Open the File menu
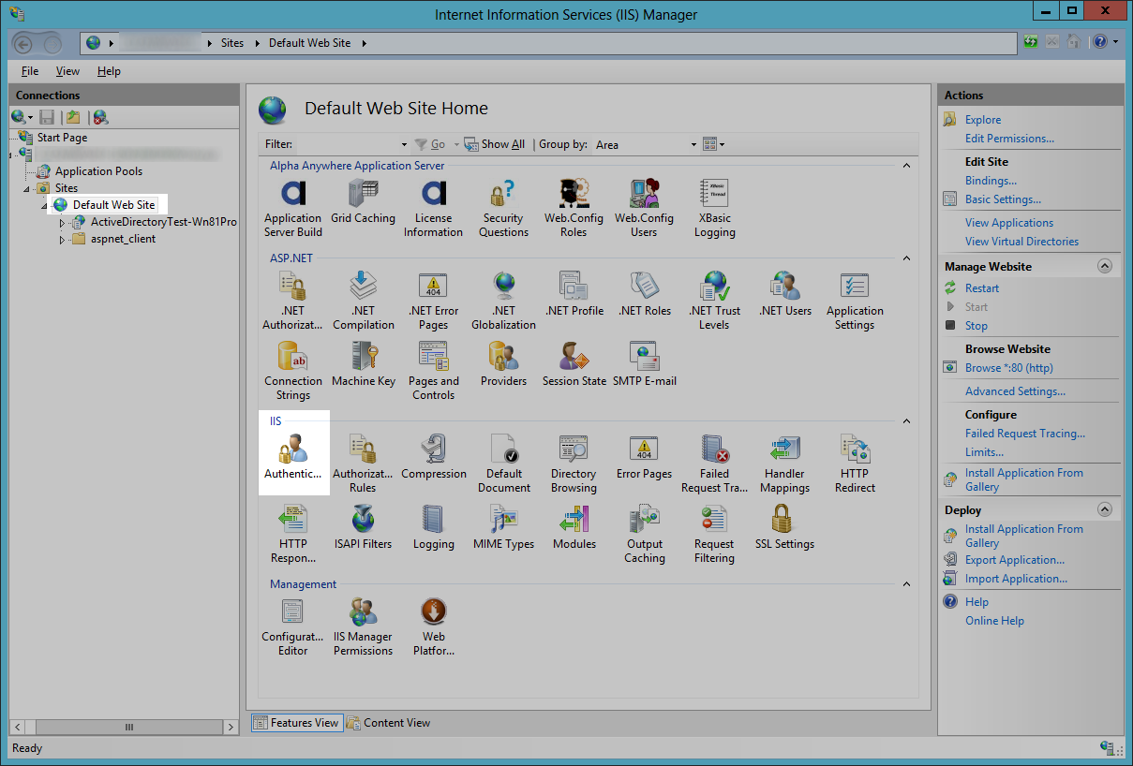This screenshot has width=1133, height=766. coord(30,71)
